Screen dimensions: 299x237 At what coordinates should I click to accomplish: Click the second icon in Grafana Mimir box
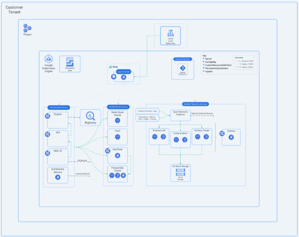185,140
